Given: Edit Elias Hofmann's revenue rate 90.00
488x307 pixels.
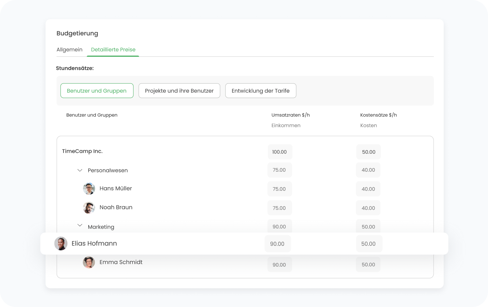Looking at the screenshot, I should coord(277,244).
